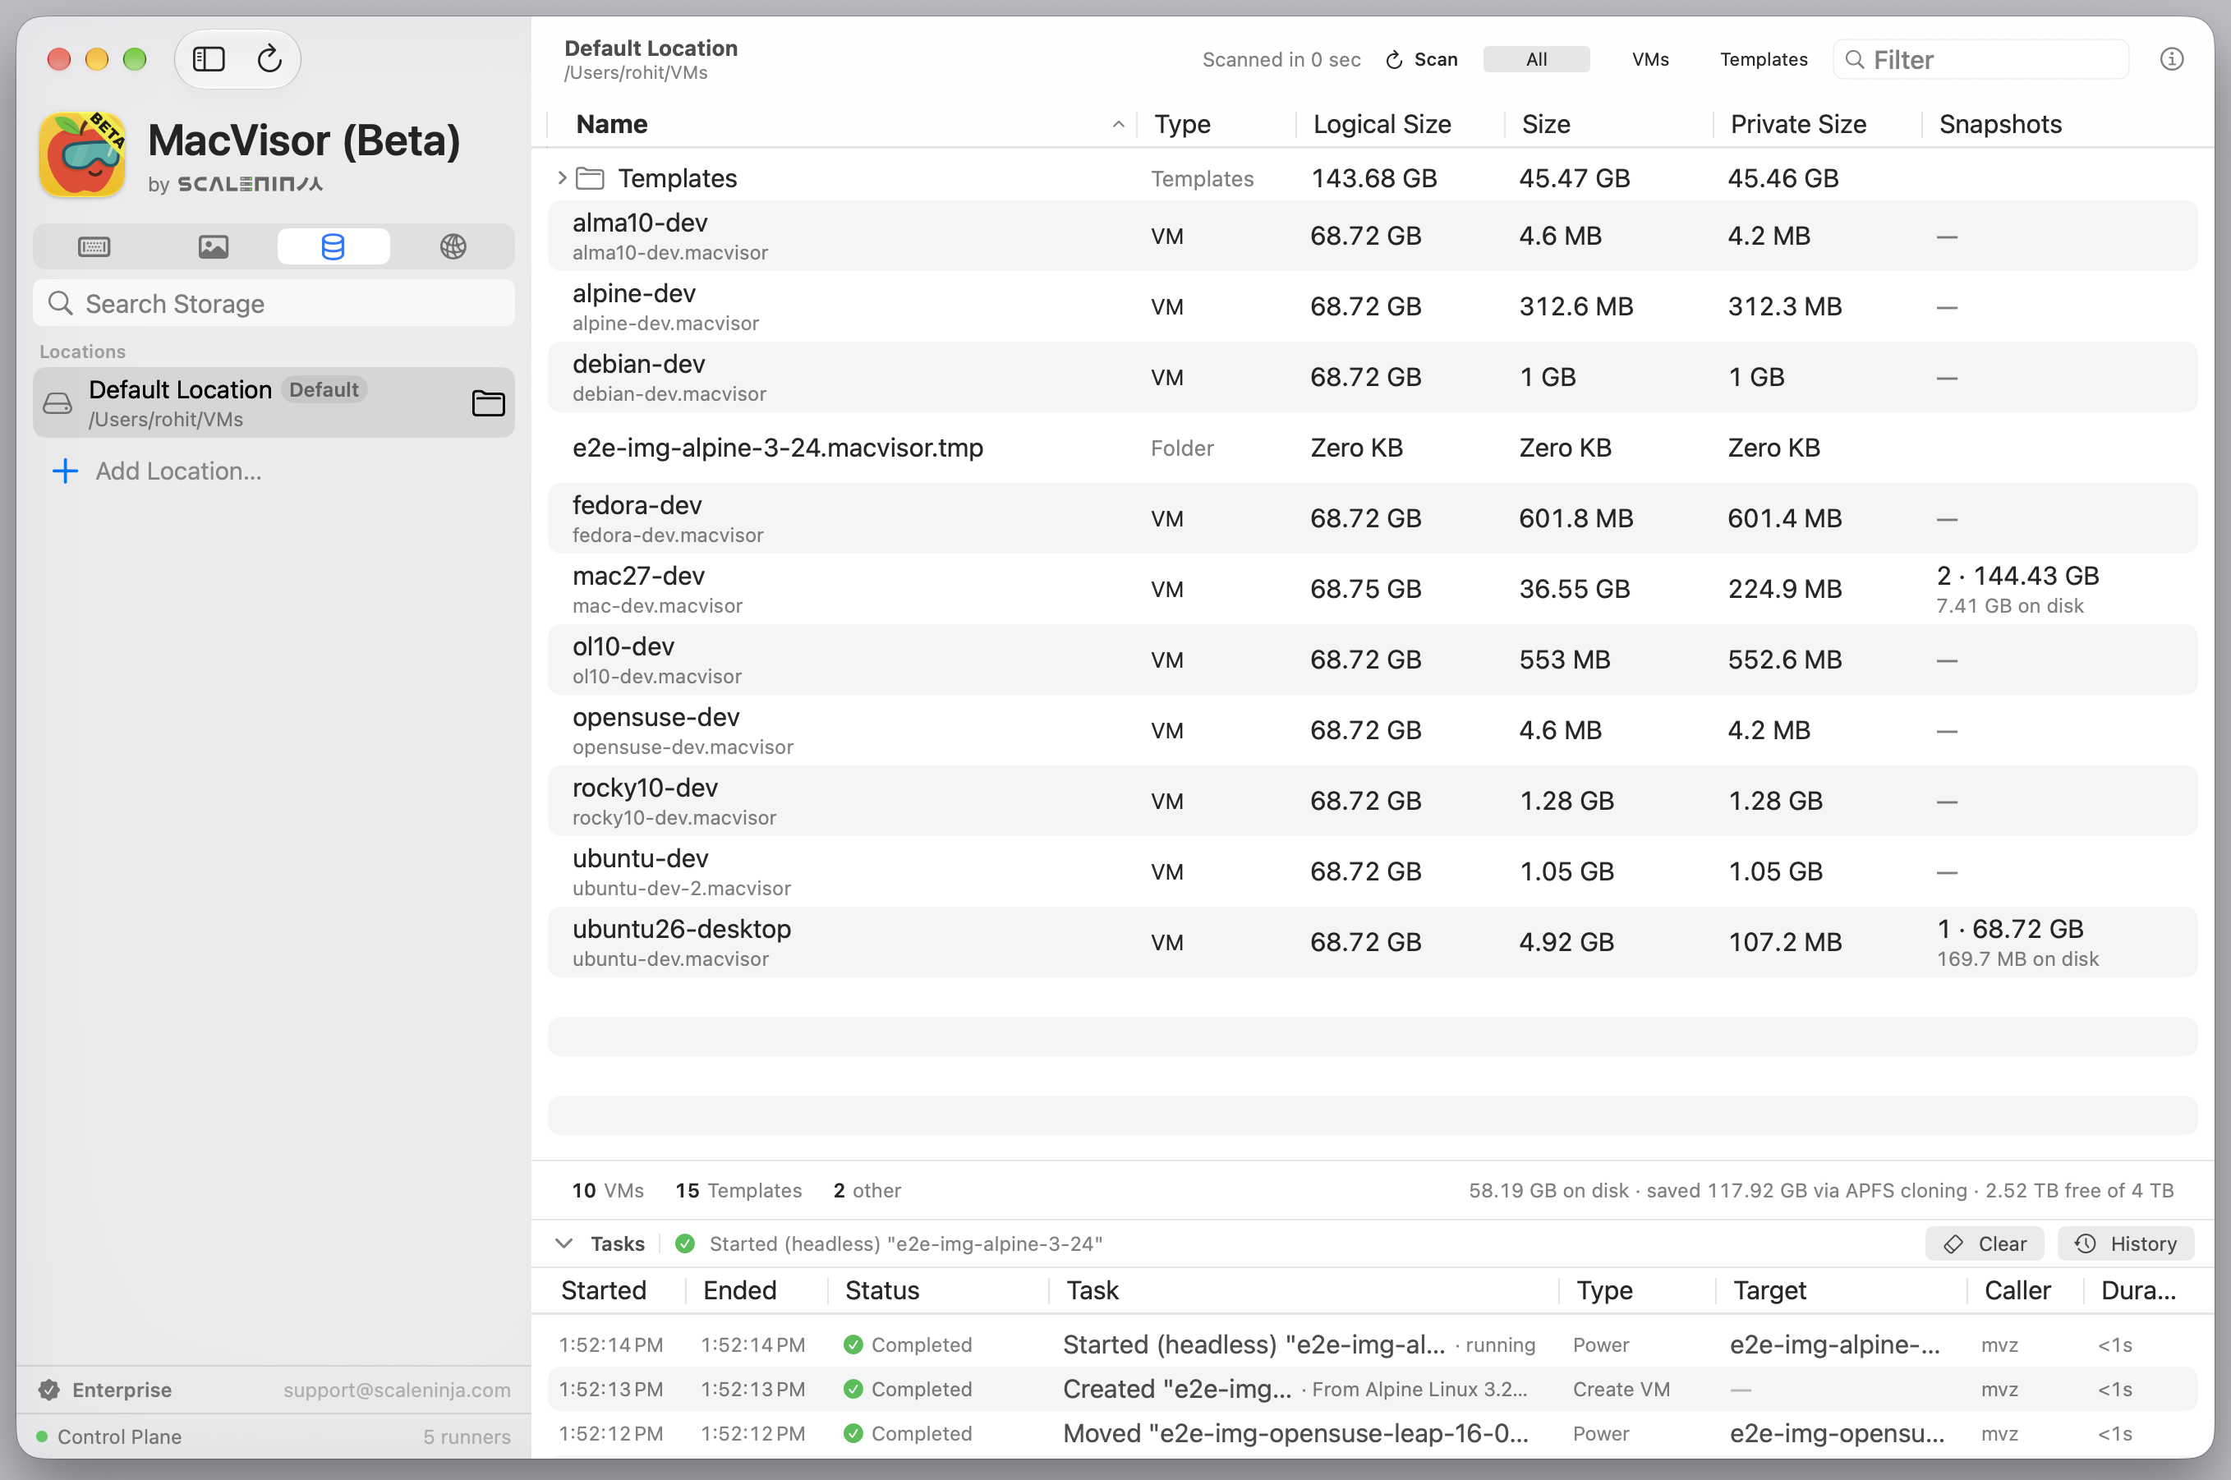Select the All filter segment
The height and width of the screenshot is (1480, 2231).
pos(1536,59)
